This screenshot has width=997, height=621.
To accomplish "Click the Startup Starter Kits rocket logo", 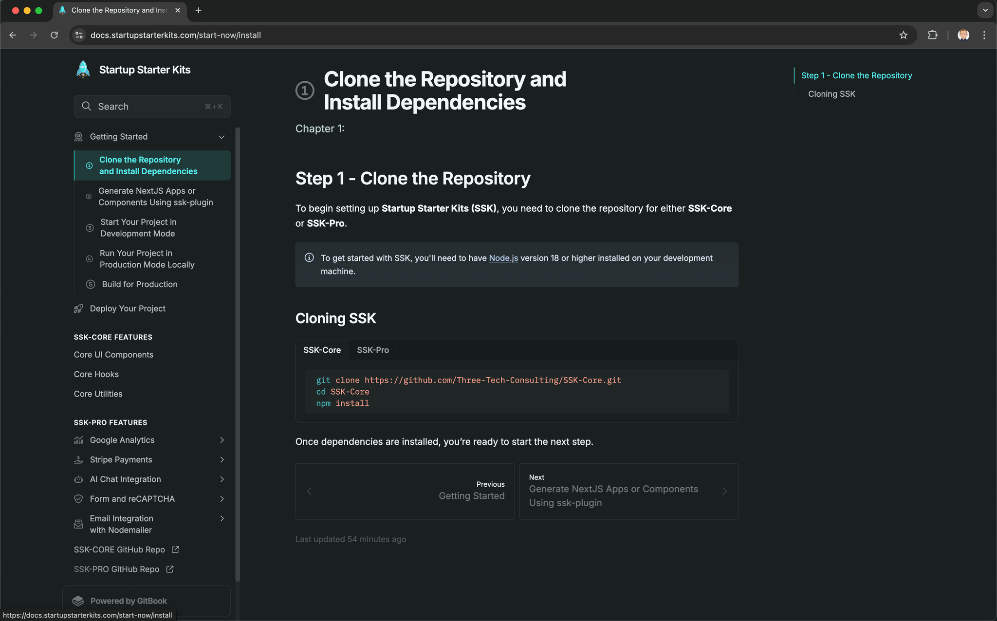I will coord(83,70).
